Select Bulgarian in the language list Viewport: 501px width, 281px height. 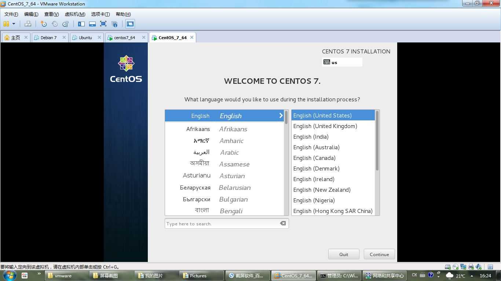click(224, 199)
